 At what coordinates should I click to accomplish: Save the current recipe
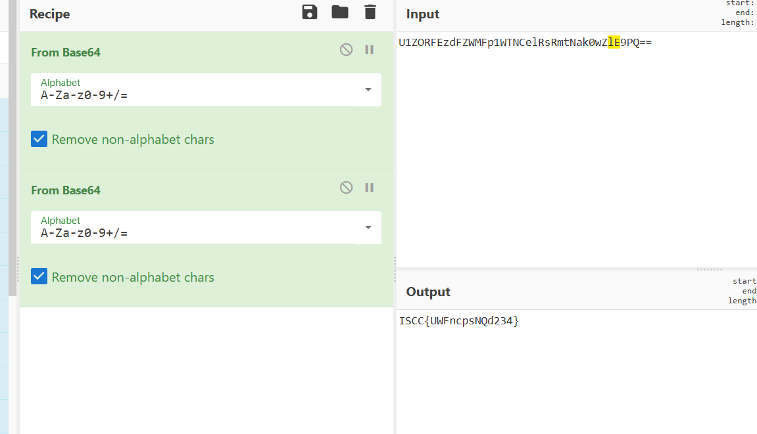tap(310, 12)
